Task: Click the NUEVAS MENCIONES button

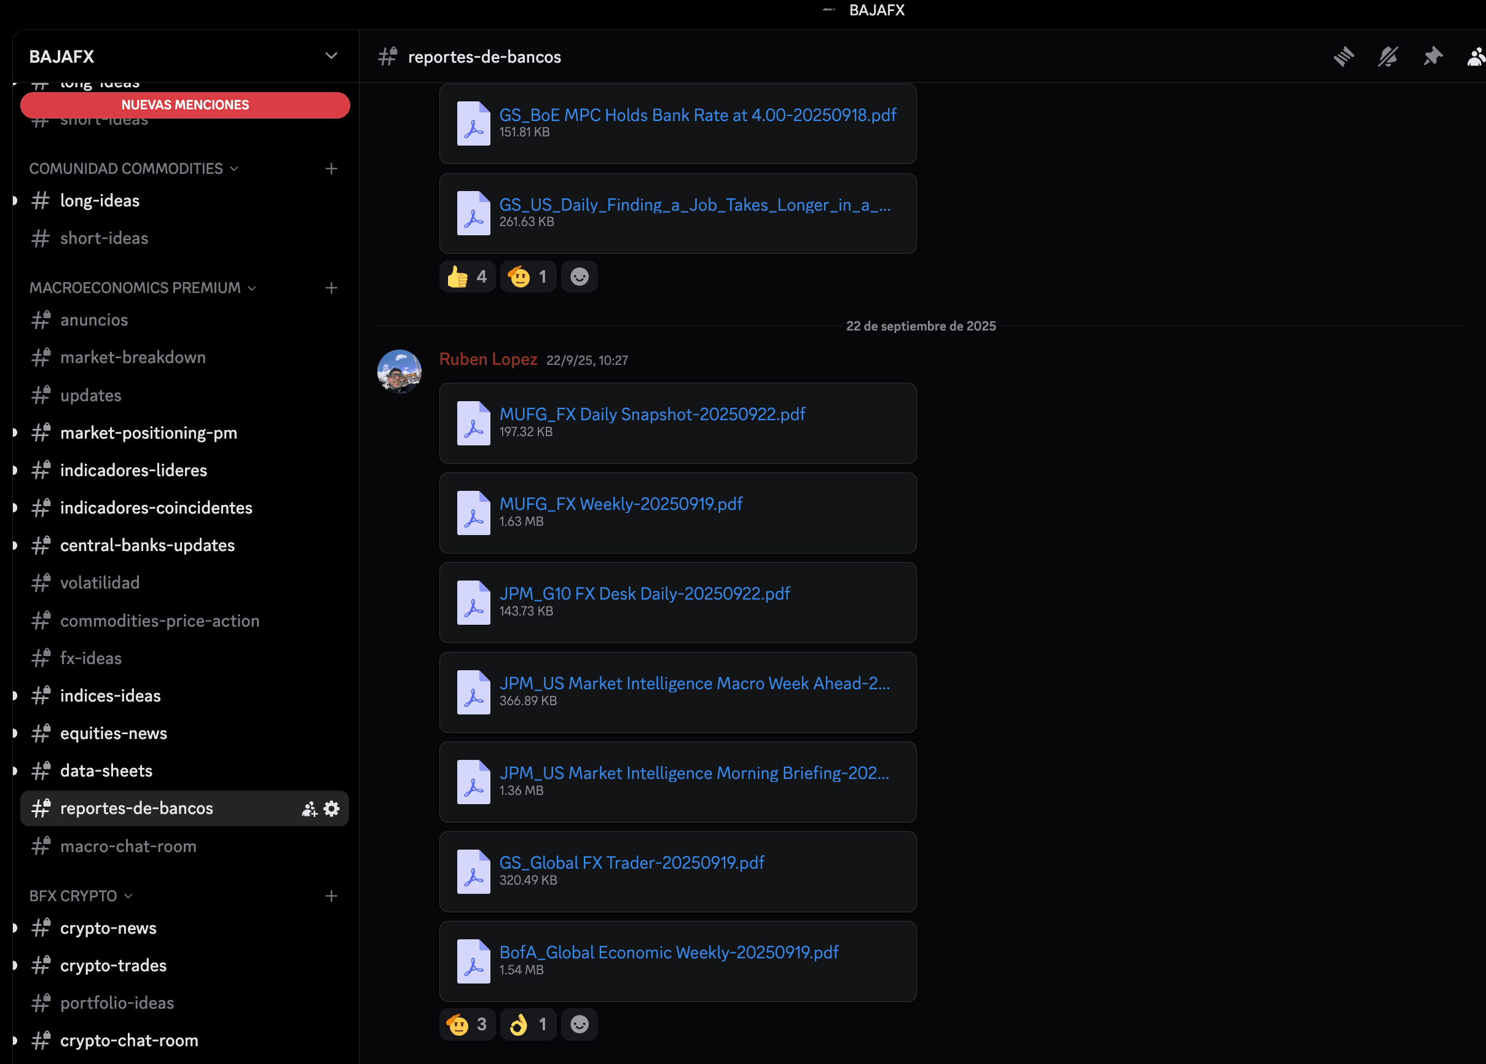Action: [x=185, y=105]
